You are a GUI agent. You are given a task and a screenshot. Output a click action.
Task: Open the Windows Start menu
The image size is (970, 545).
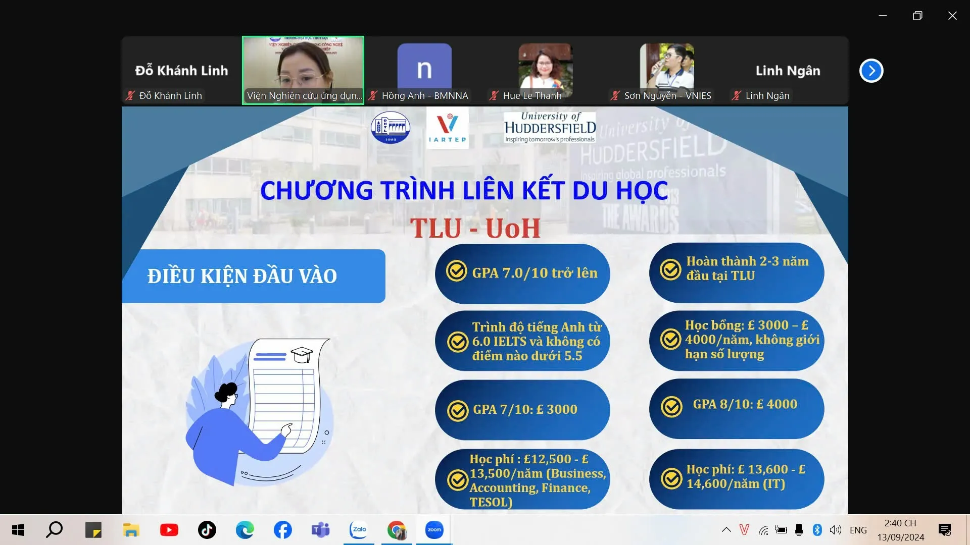[x=18, y=530]
